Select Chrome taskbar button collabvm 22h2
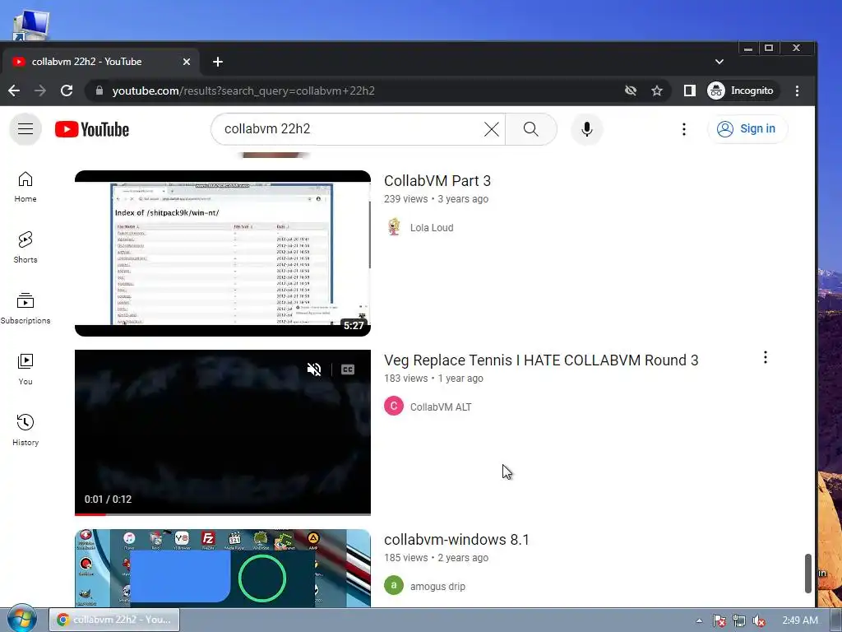Viewport: 842px width, 632px height. pyautogui.click(x=114, y=620)
